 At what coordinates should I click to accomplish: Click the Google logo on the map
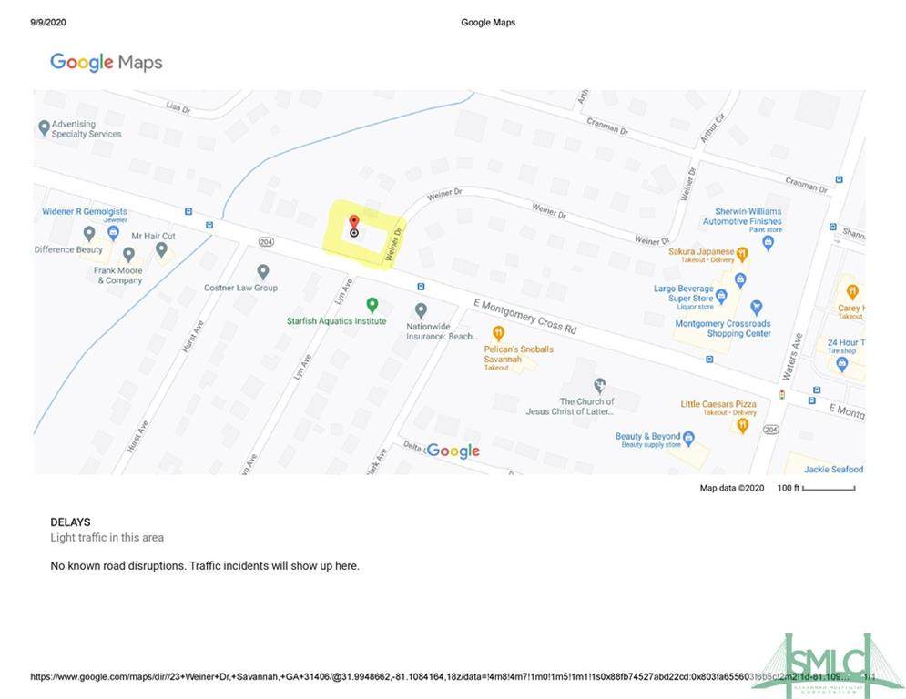click(x=453, y=451)
